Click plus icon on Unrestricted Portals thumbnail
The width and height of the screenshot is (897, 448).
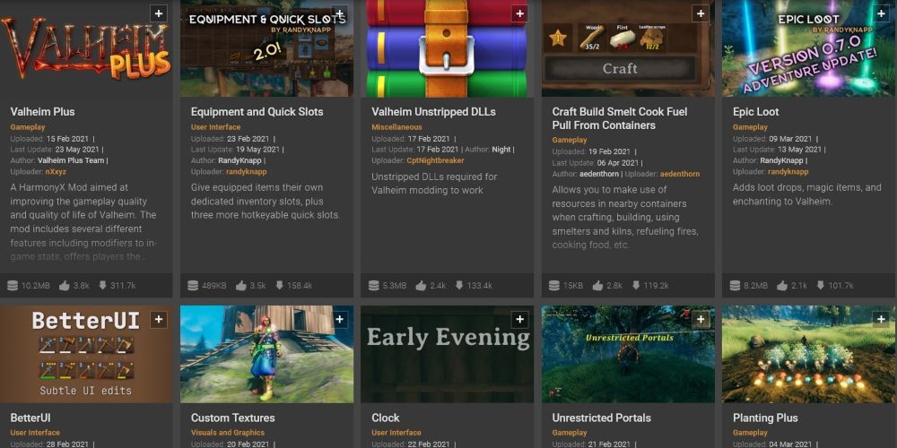click(701, 320)
